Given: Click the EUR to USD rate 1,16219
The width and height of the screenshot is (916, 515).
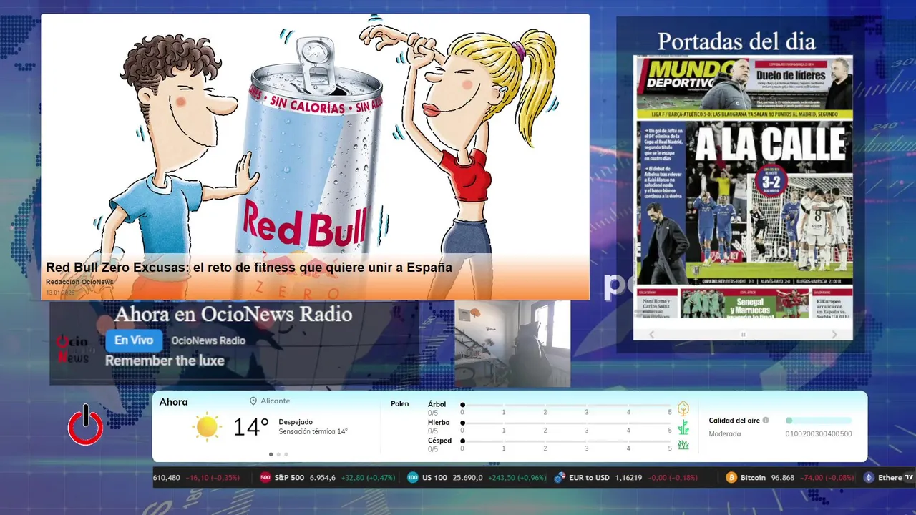Looking at the screenshot, I should (628, 478).
